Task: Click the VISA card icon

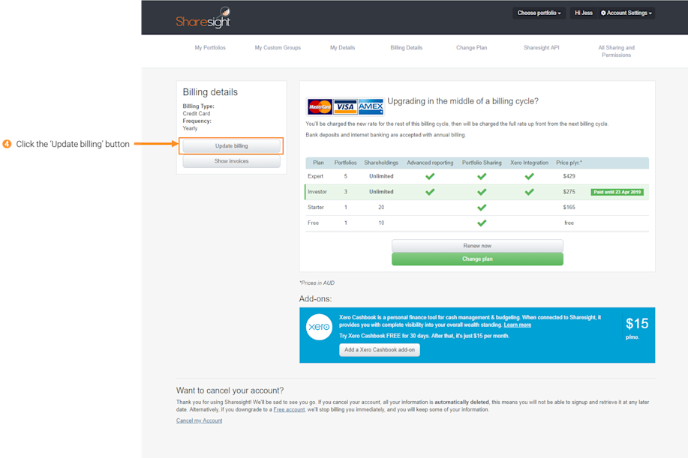Action: tap(345, 106)
